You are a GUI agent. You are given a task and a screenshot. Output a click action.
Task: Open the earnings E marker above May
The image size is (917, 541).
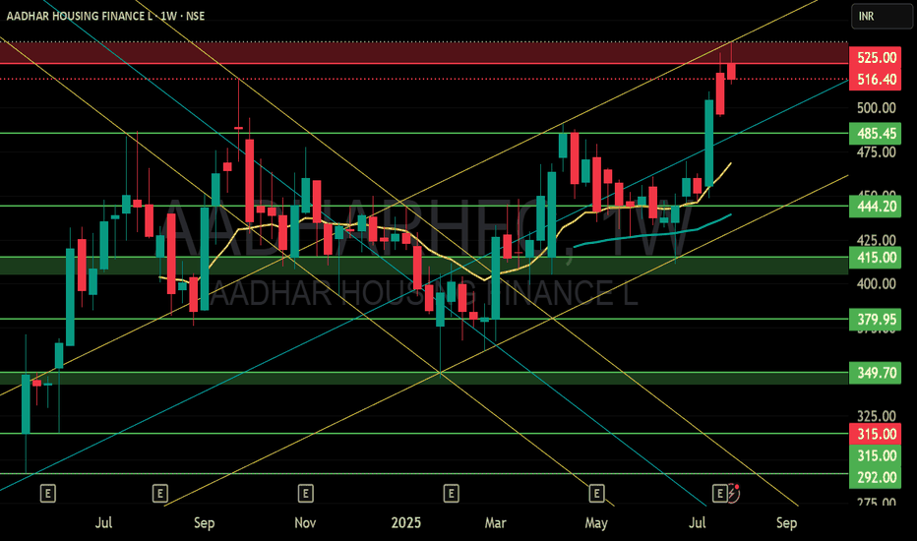tap(596, 494)
